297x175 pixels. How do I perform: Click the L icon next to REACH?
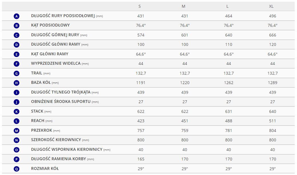(x=17, y=121)
